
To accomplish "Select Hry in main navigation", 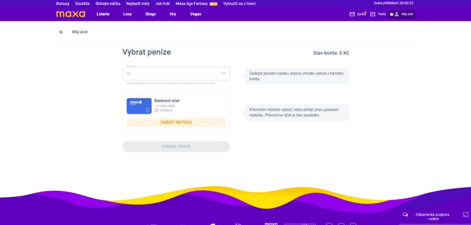I will click(x=173, y=14).
